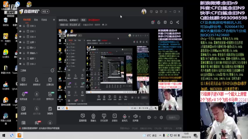Open Windows Start menu
This screenshot has width=248, height=139.
(x=4, y=135)
